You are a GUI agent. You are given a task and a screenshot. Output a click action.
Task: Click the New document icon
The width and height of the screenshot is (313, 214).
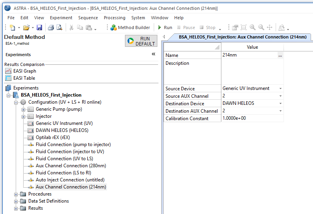tap(12, 27)
